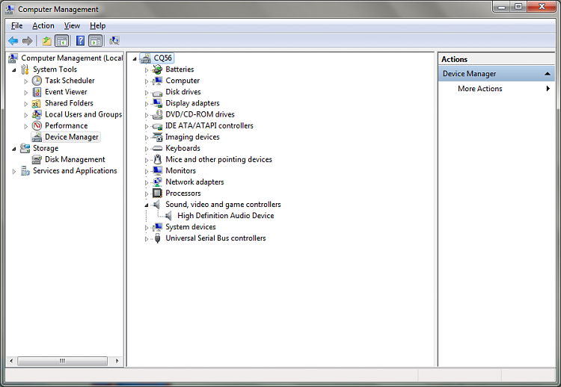Click the Task Scheduler clock icon
Viewport: 561px width, 387px height.
click(x=37, y=81)
